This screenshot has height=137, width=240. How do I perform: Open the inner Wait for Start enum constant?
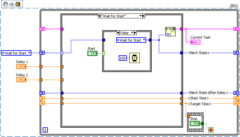click(x=131, y=40)
